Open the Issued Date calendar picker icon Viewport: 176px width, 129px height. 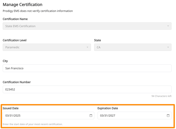91,115
